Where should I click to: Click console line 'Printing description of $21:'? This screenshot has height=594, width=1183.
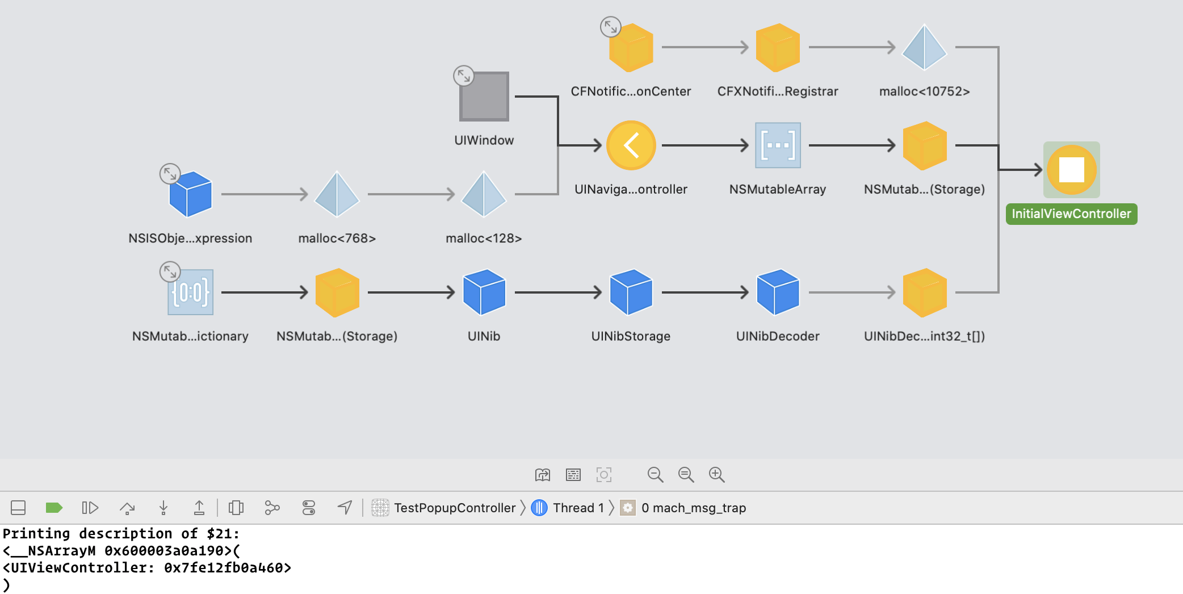[x=121, y=534]
